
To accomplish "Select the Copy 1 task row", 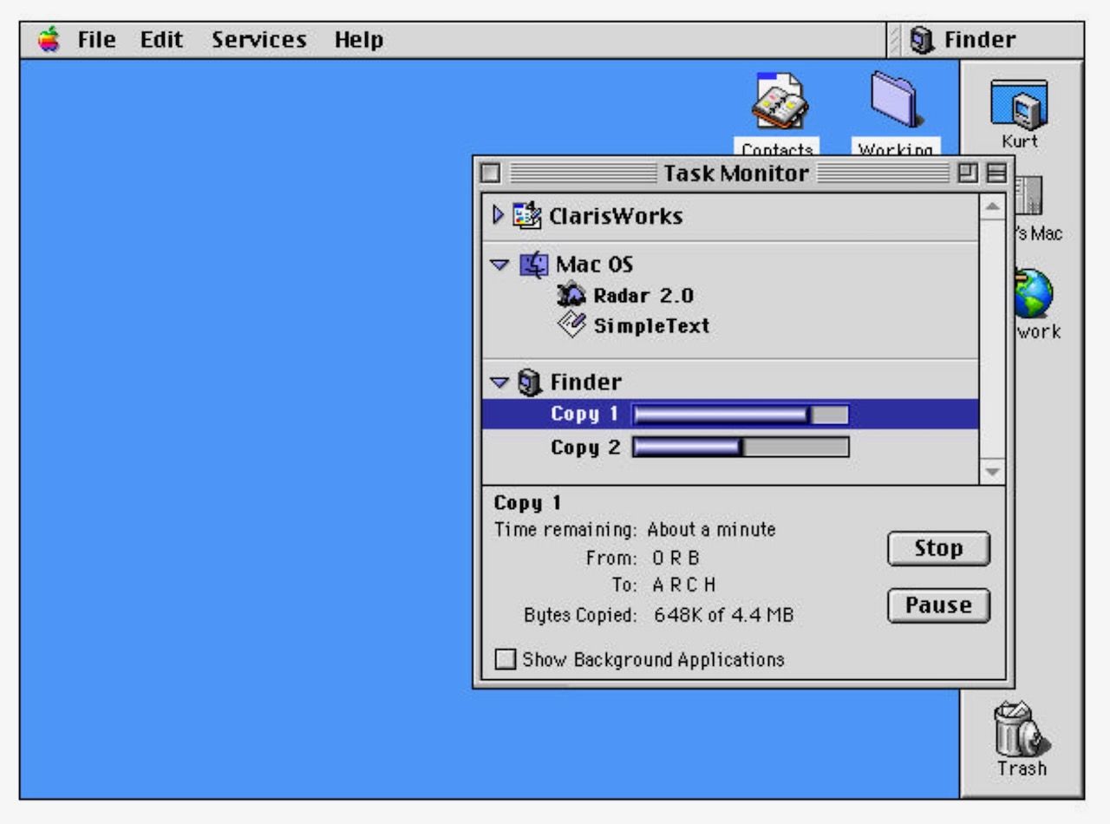I will (x=730, y=414).
